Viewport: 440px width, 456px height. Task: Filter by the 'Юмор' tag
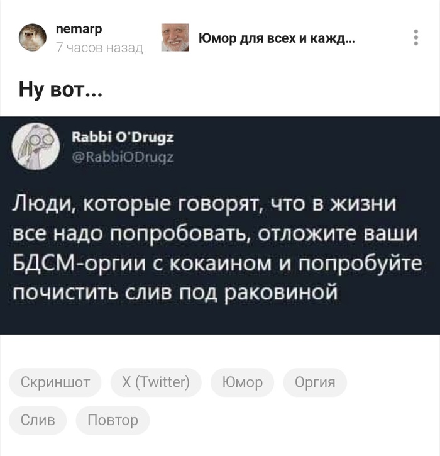click(x=243, y=382)
